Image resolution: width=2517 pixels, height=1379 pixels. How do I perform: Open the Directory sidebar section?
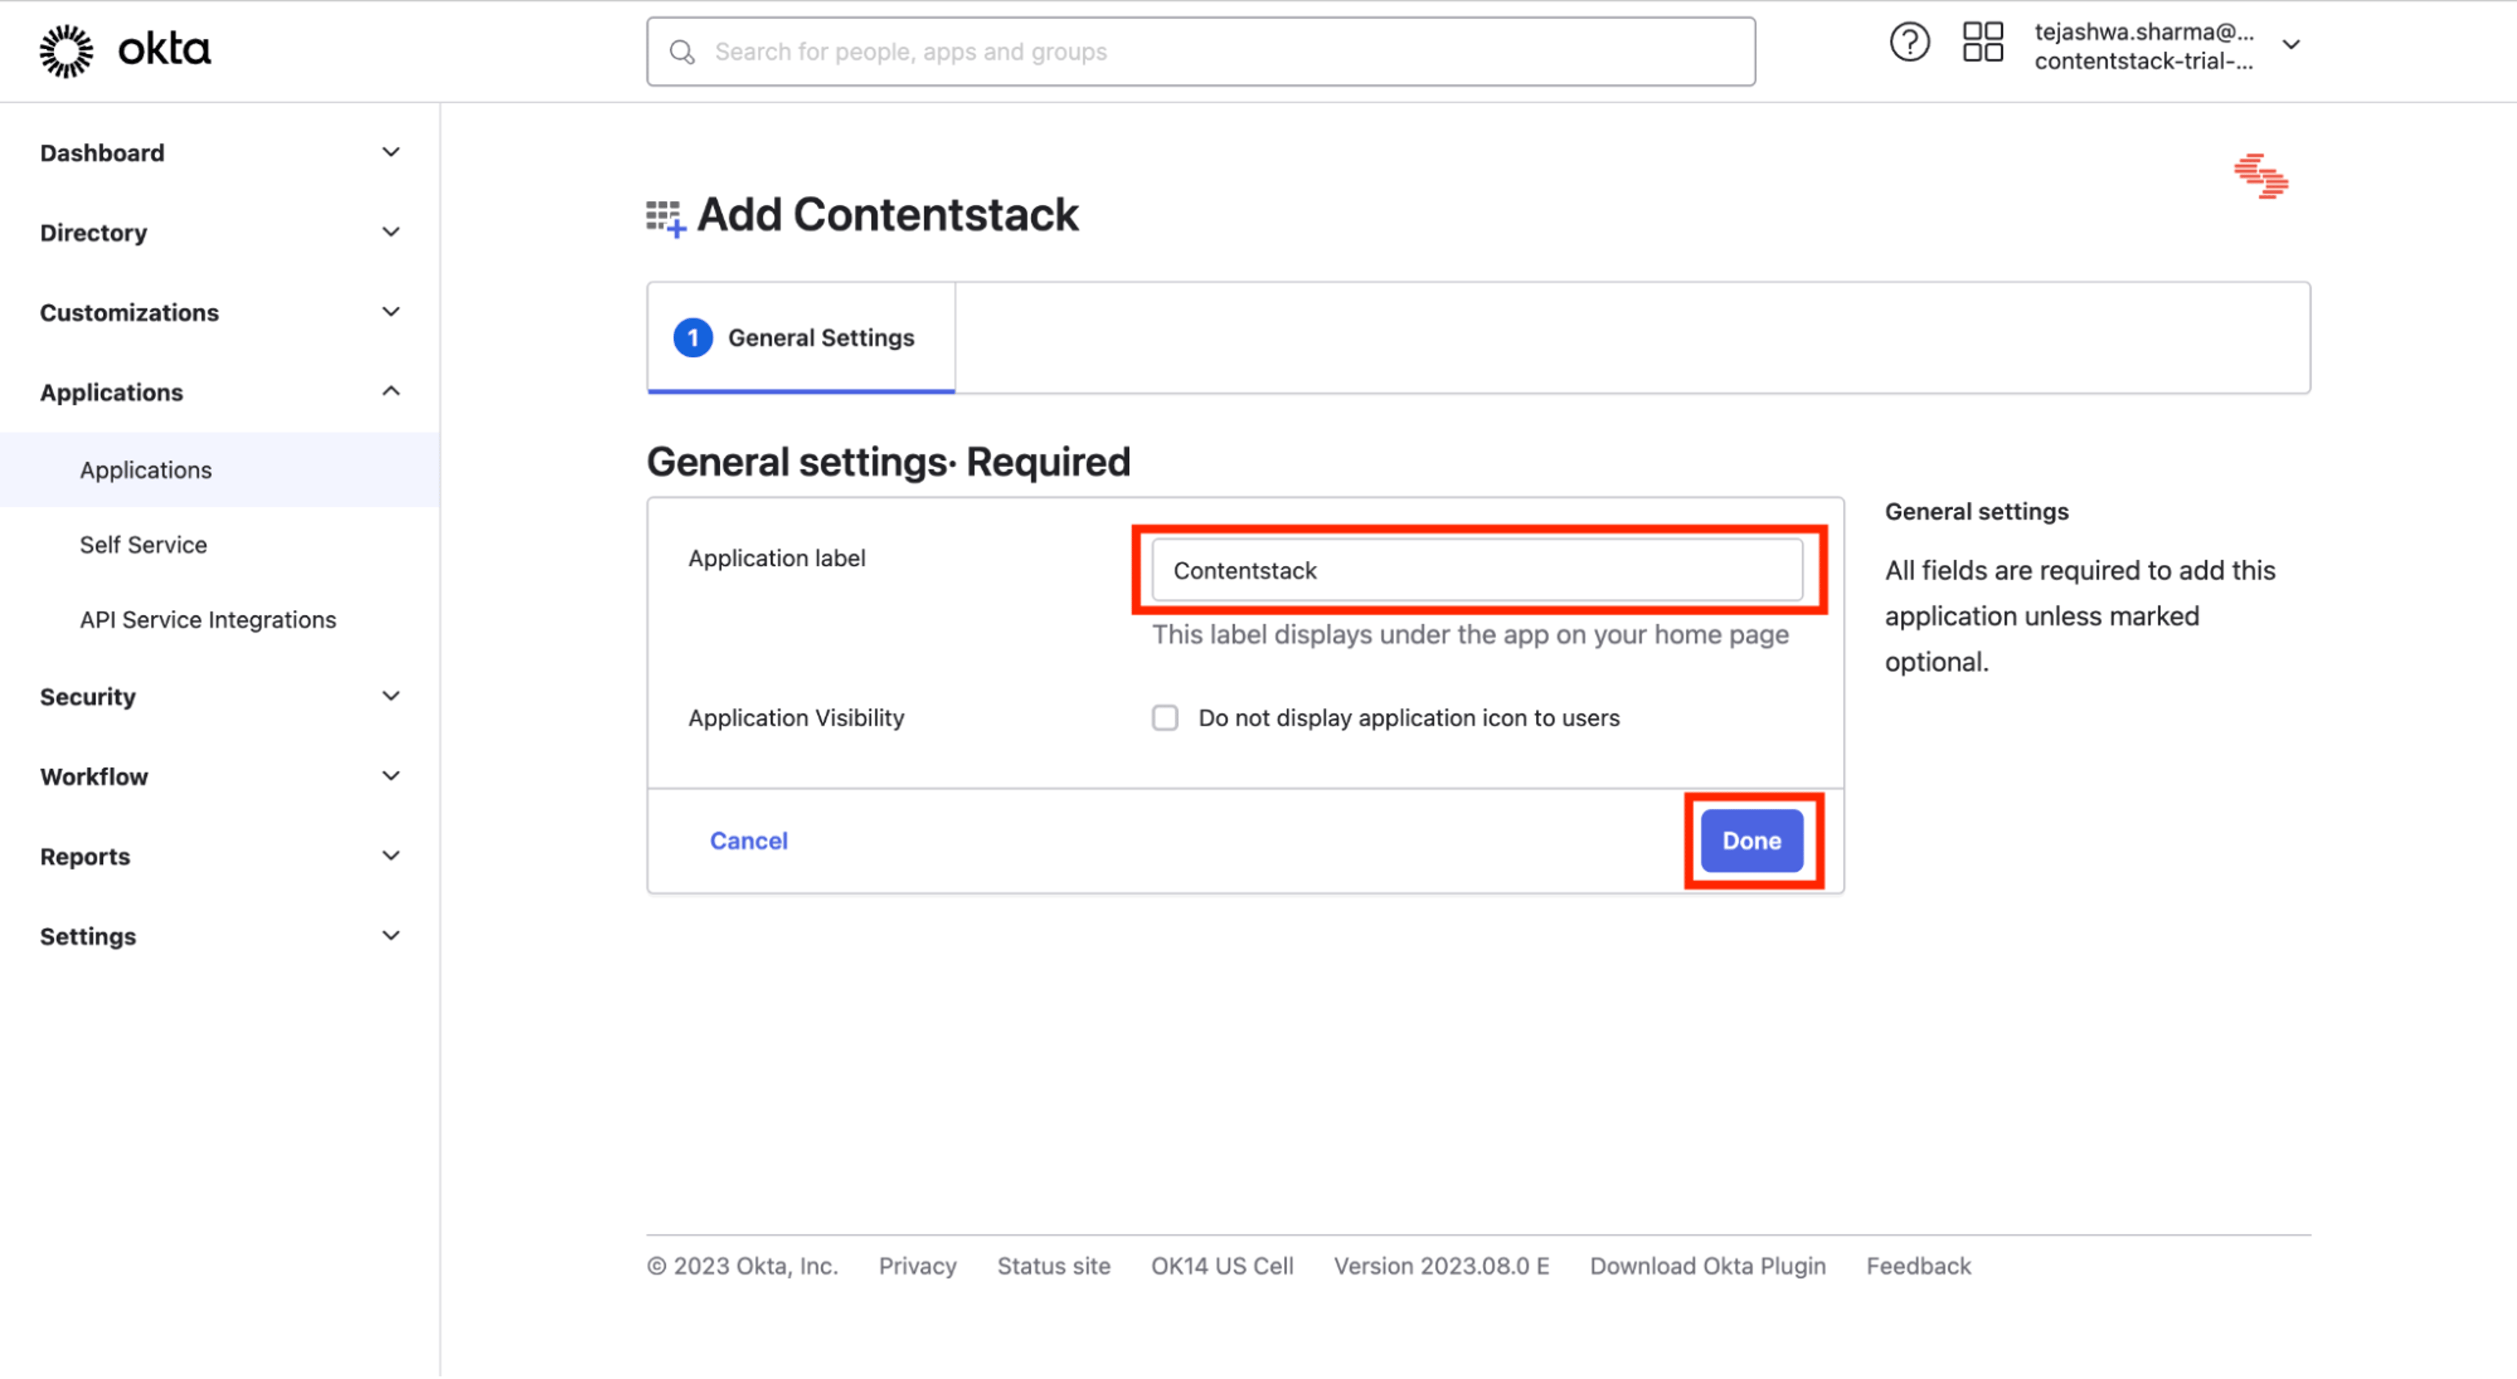click(94, 233)
